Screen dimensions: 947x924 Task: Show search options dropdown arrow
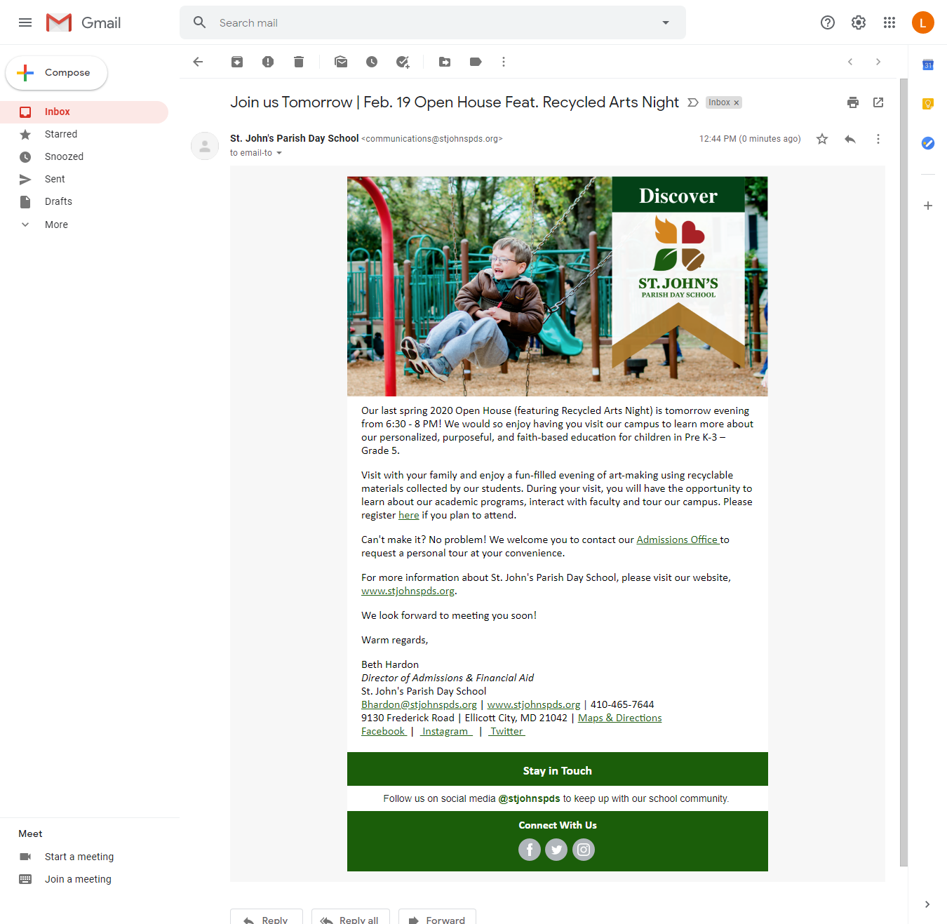666,22
